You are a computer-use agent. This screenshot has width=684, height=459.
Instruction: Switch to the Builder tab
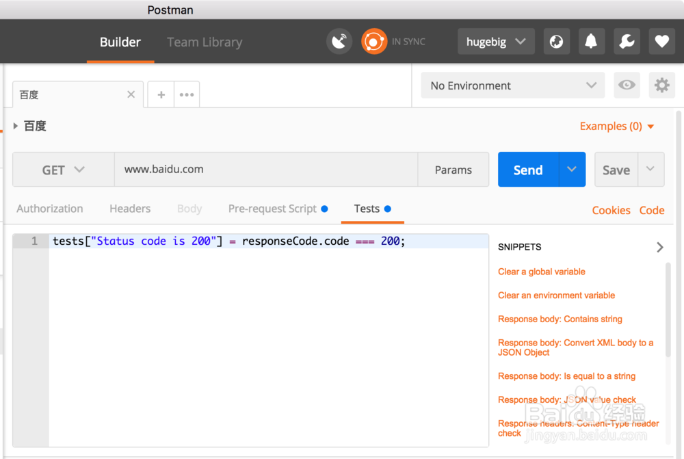point(120,42)
